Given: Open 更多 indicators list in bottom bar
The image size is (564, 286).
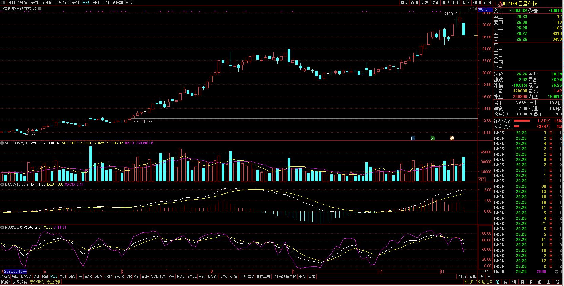Looking at the screenshot, I should coord(302,277).
